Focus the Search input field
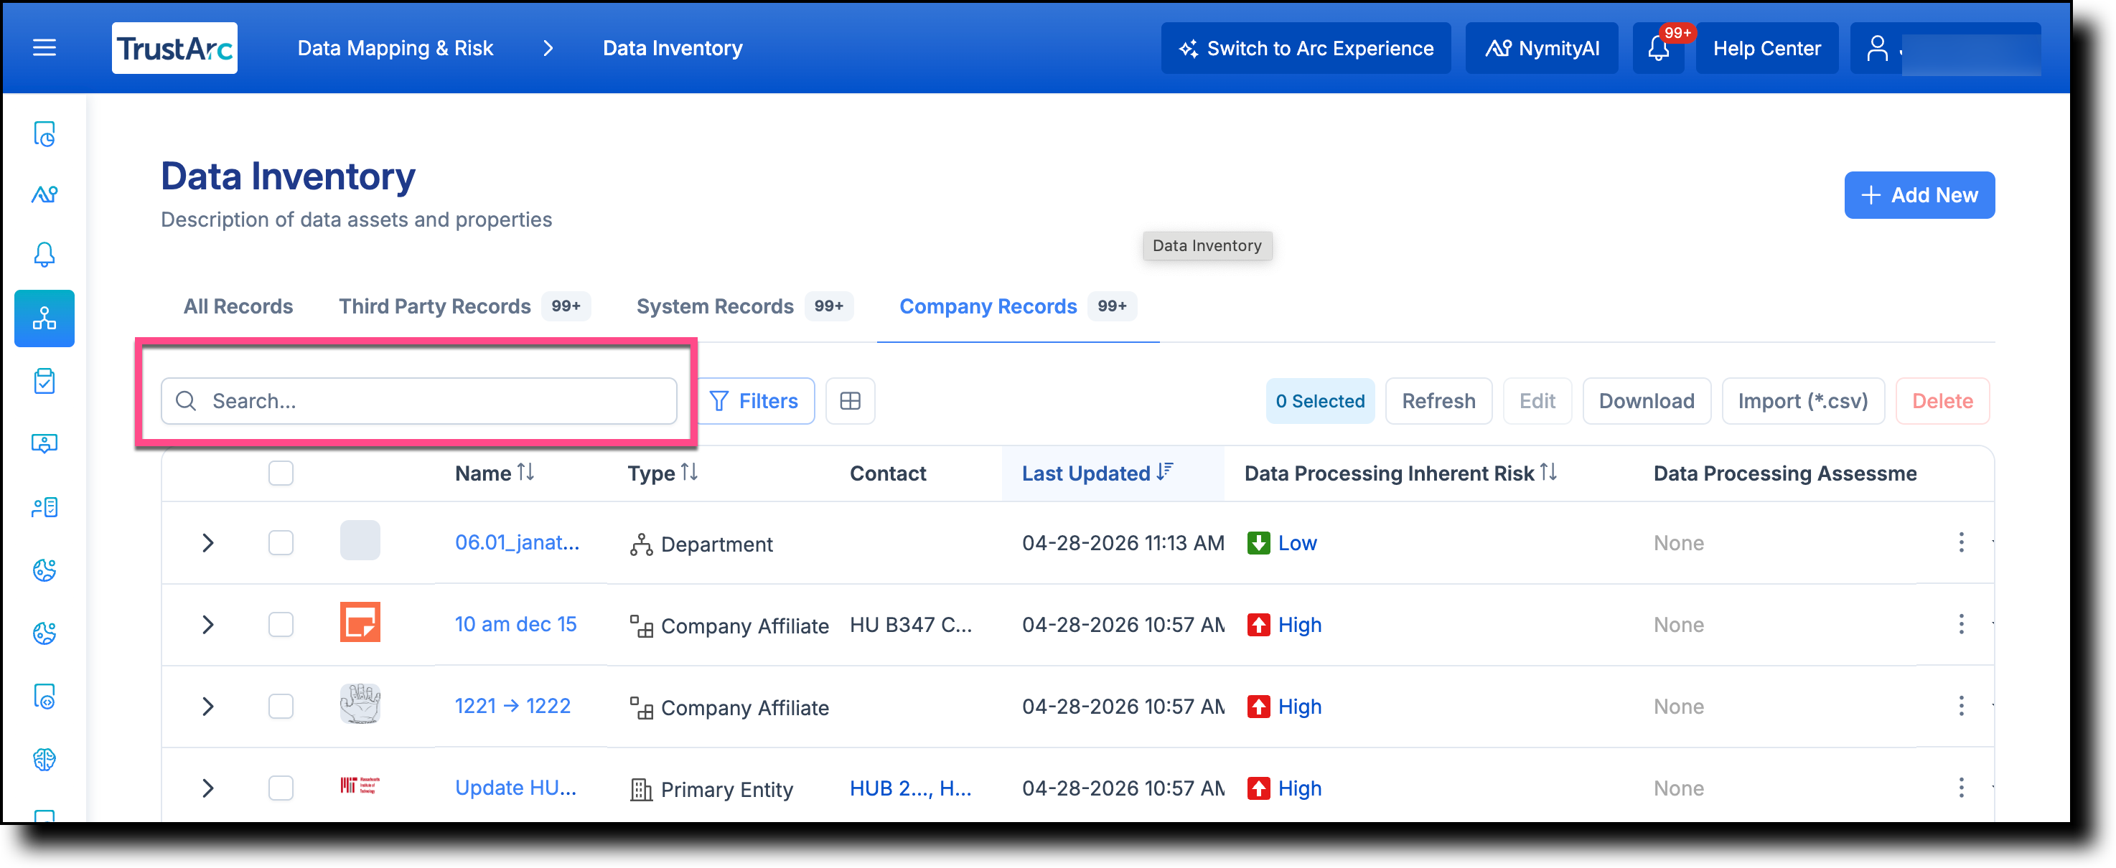Viewport: 2116px width, 868px height. tap(419, 401)
